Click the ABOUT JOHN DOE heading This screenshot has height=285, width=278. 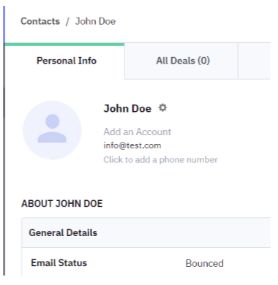click(x=62, y=204)
